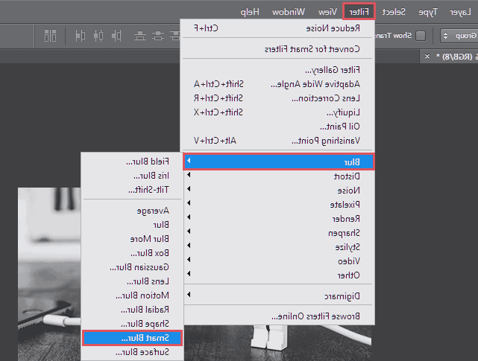Choose Surface Blur filter
This screenshot has width=478, height=361.
click(132, 352)
